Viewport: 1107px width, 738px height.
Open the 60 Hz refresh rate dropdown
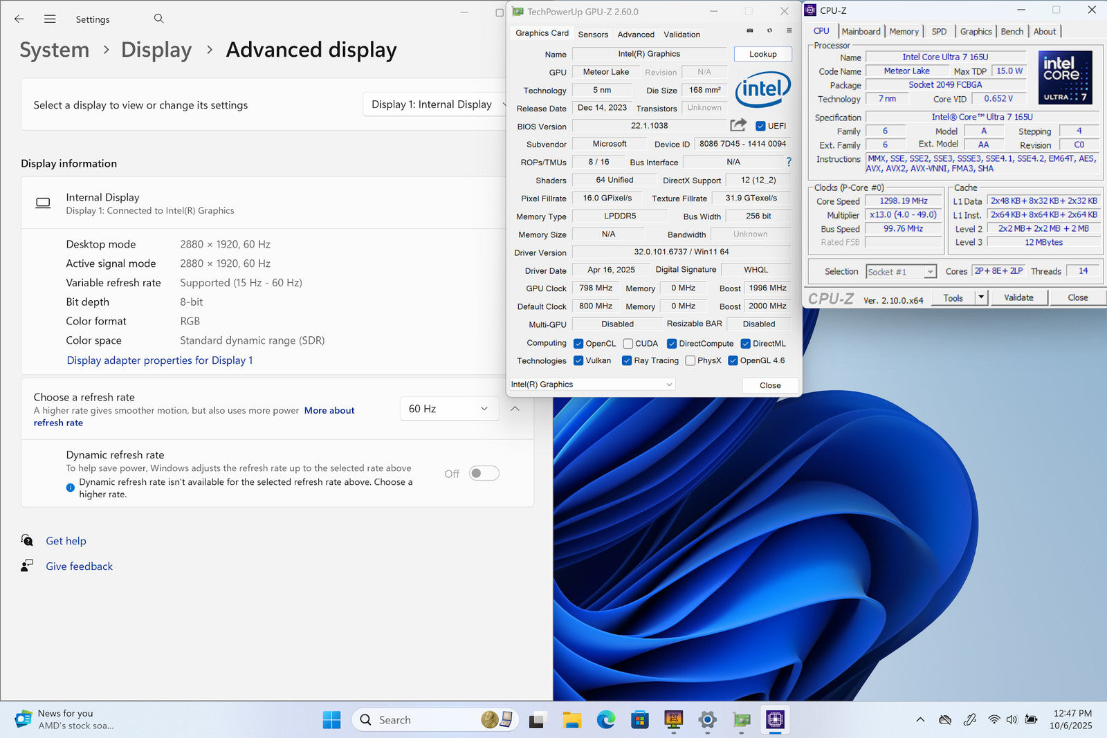(448, 409)
